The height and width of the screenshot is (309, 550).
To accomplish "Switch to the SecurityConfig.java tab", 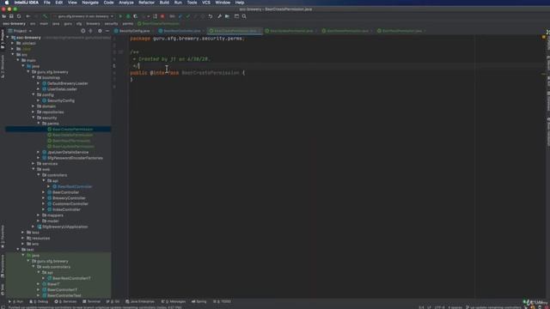I will point(134,31).
